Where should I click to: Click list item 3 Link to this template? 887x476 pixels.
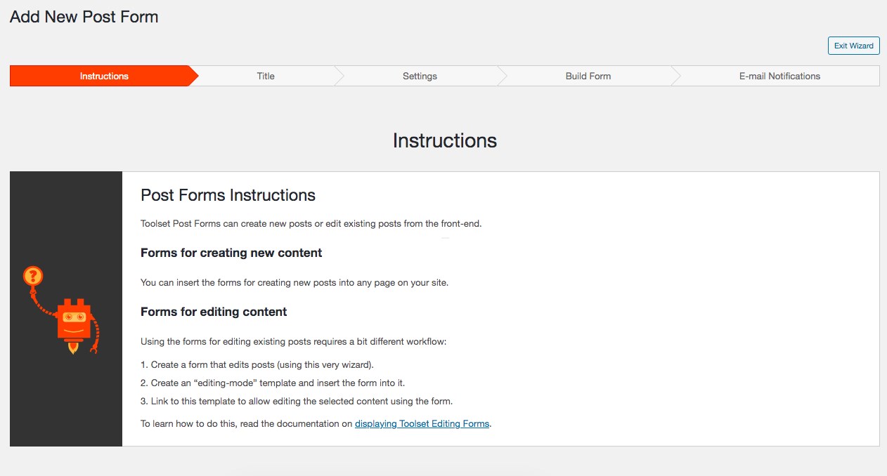(x=297, y=402)
